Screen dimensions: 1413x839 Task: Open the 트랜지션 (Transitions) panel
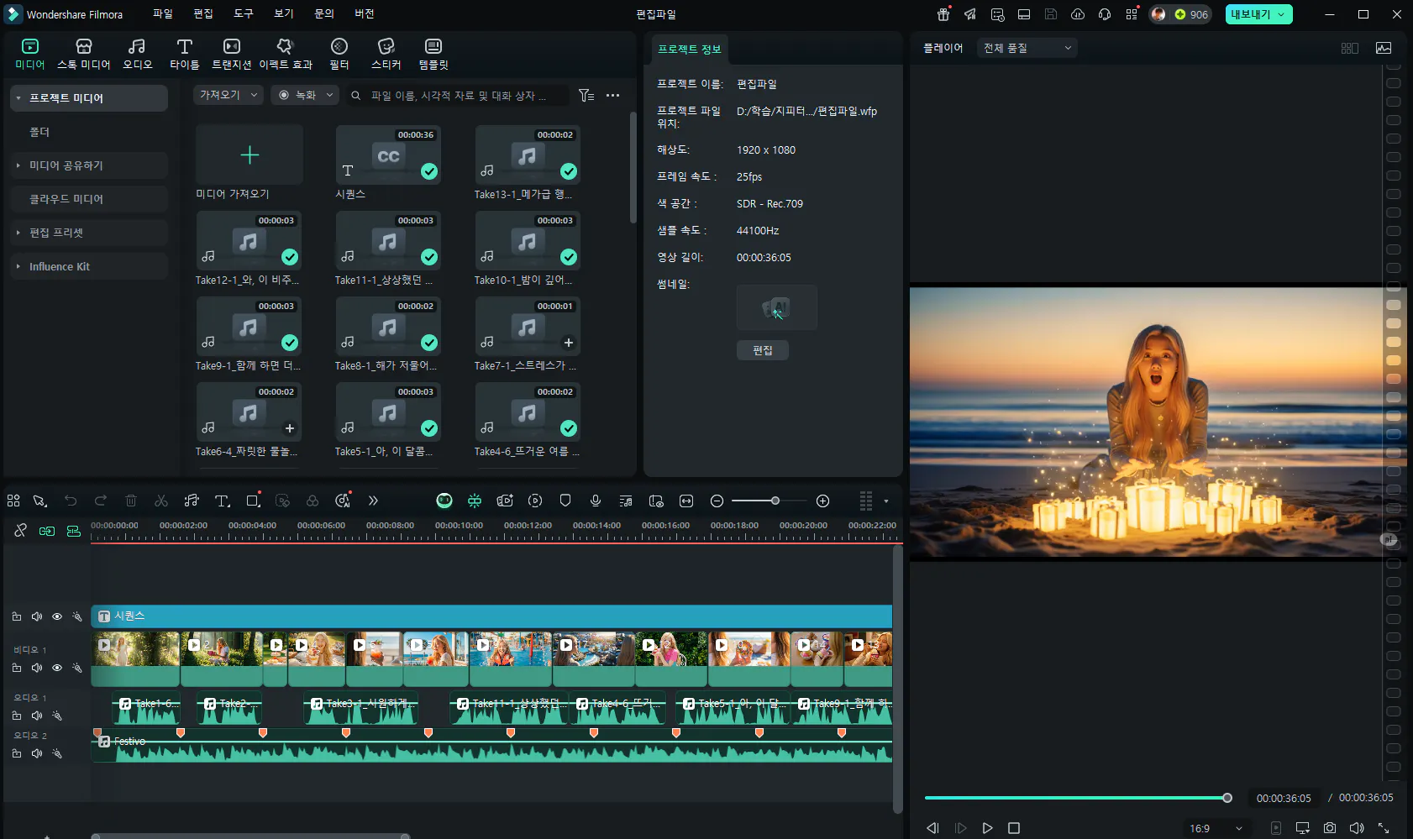pyautogui.click(x=231, y=54)
